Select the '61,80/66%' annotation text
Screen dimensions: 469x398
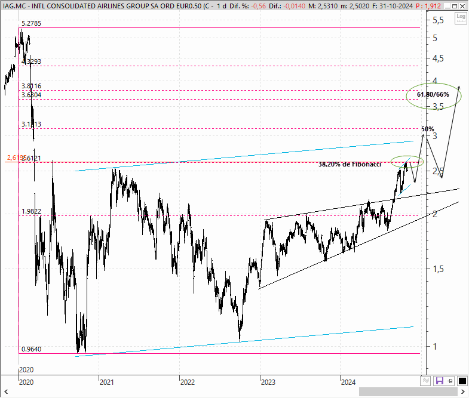pos(433,94)
